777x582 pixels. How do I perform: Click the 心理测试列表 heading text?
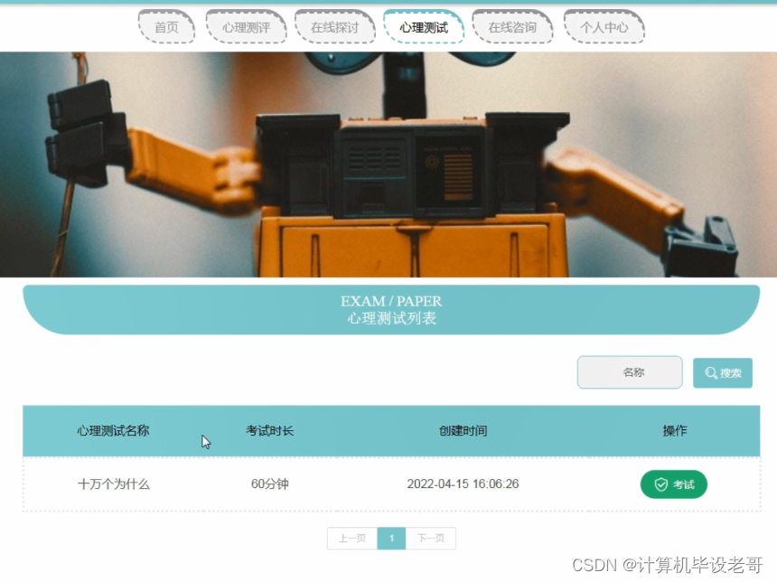(x=391, y=318)
